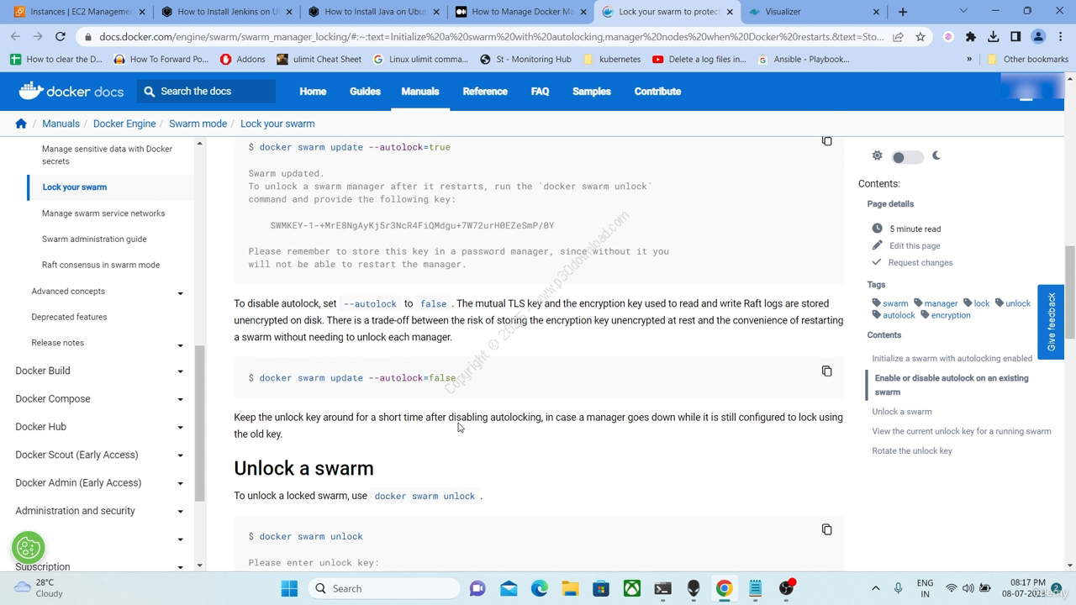Click the moon dark mode icon

point(936,155)
